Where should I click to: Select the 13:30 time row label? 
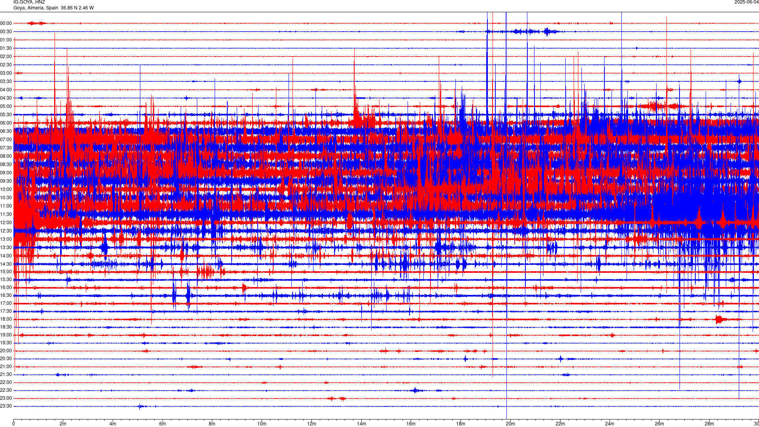coord(6,248)
